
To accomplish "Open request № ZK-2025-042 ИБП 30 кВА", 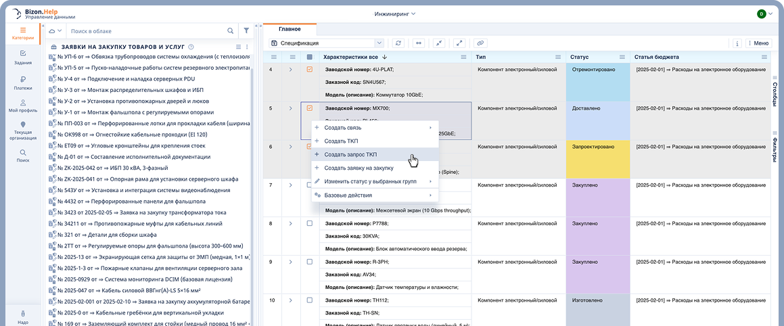I will (108, 168).
